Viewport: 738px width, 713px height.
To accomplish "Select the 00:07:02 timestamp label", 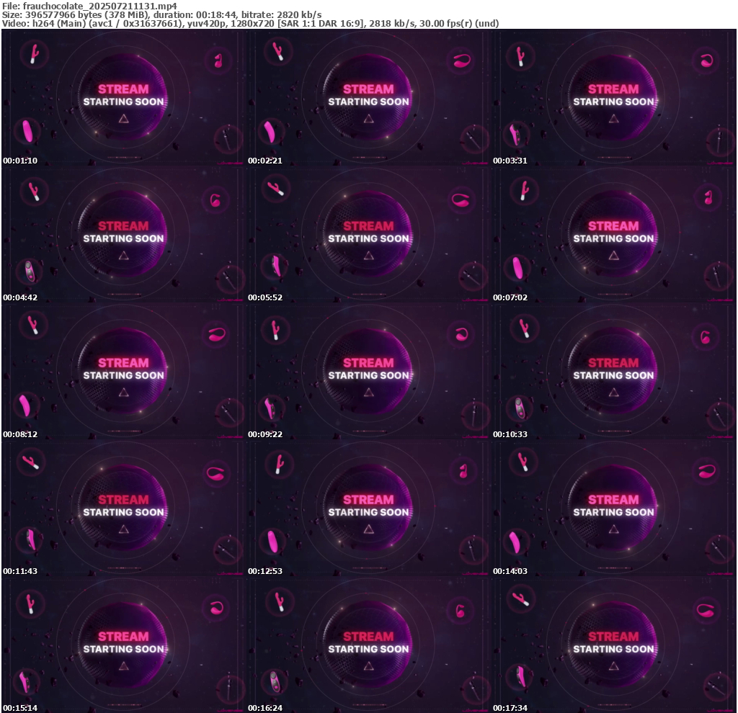I will pyautogui.click(x=510, y=297).
